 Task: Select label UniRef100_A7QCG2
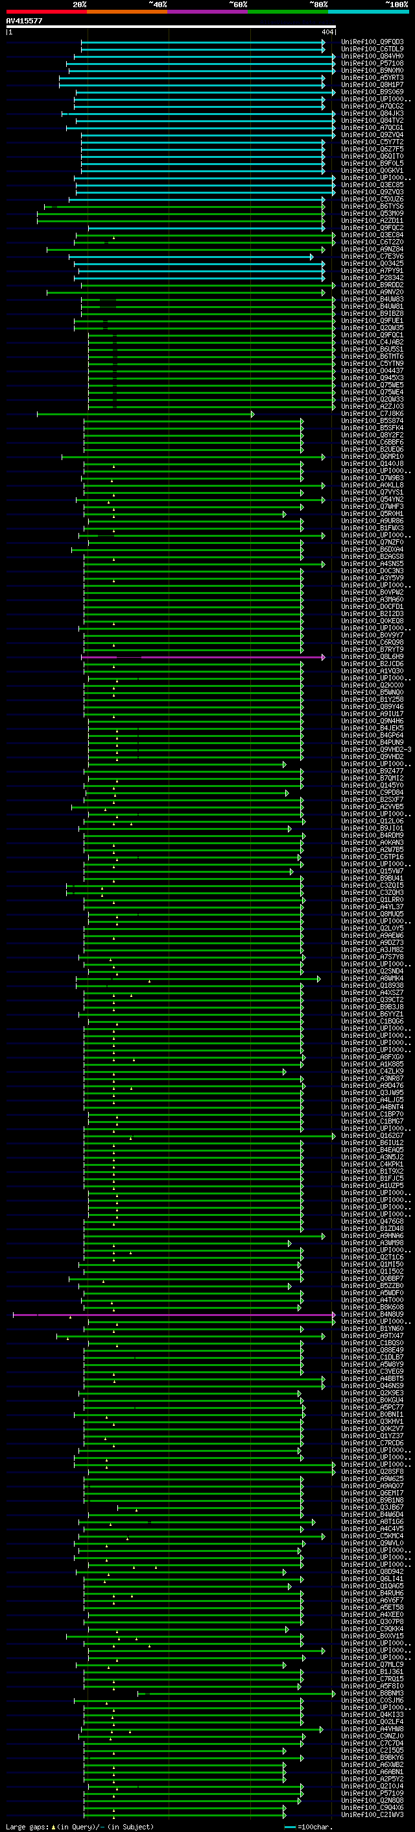tap(372, 106)
